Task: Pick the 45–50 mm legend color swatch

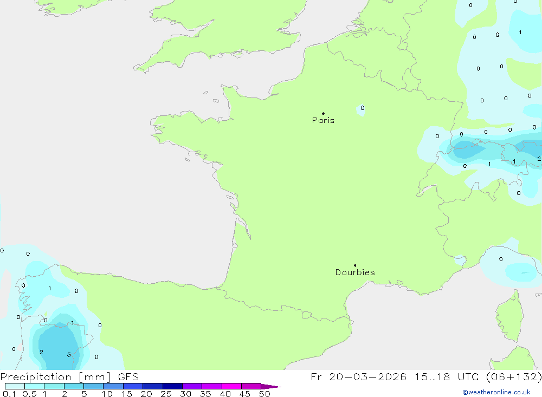Action: [251, 386]
